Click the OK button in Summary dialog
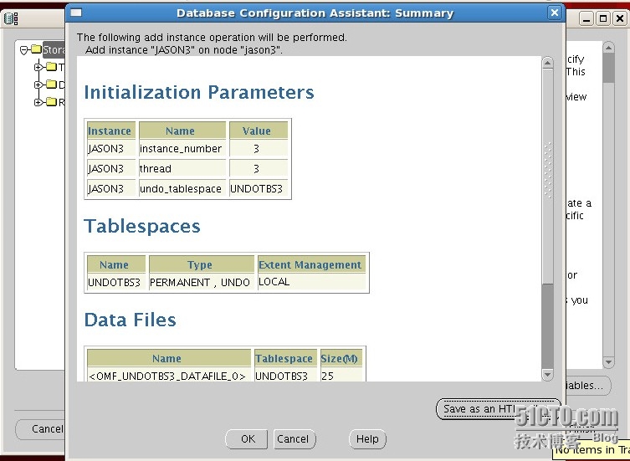The height and width of the screenshot is (461, 630). tap(246, 439)
